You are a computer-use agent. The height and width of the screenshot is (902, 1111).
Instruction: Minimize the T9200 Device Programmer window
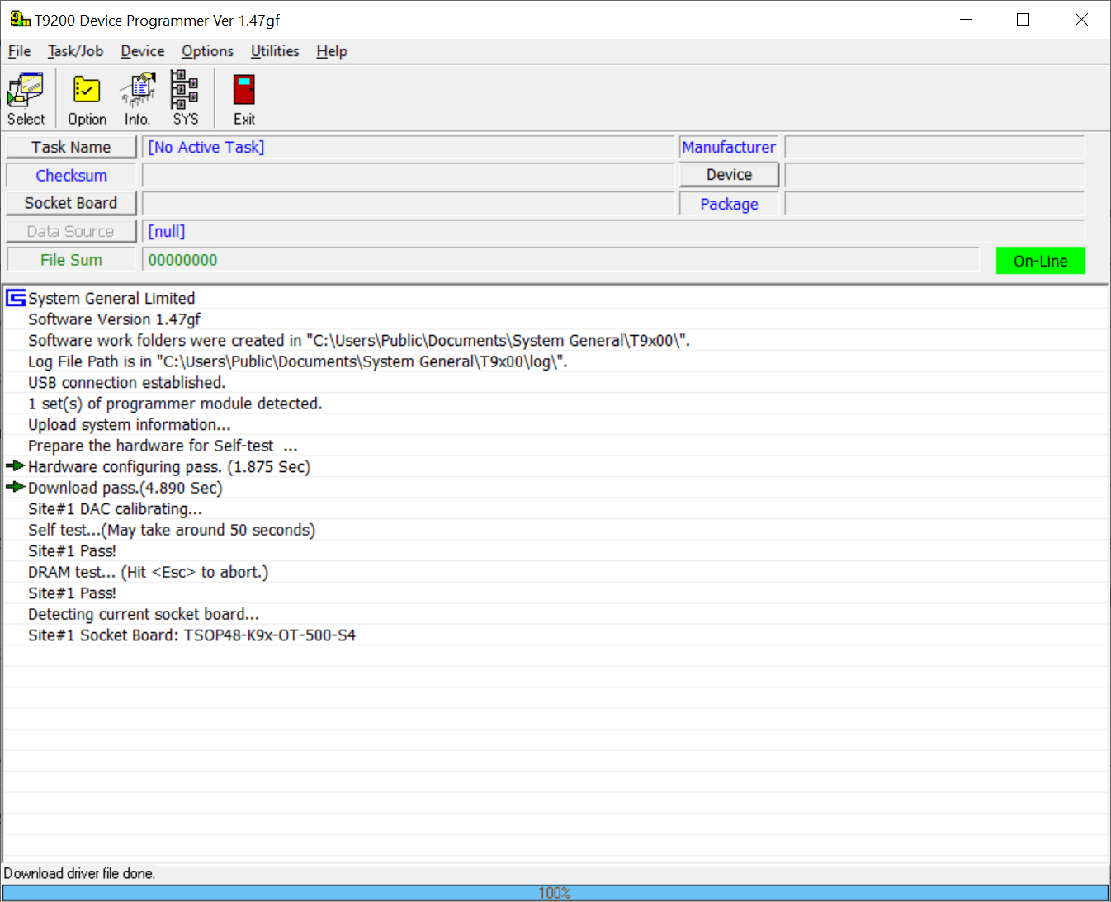coord(967,20)
